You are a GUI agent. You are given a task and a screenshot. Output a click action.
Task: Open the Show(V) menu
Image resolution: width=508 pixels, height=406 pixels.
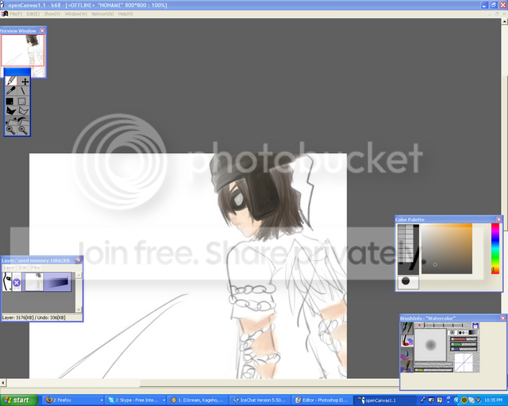[x=52, y=14]
